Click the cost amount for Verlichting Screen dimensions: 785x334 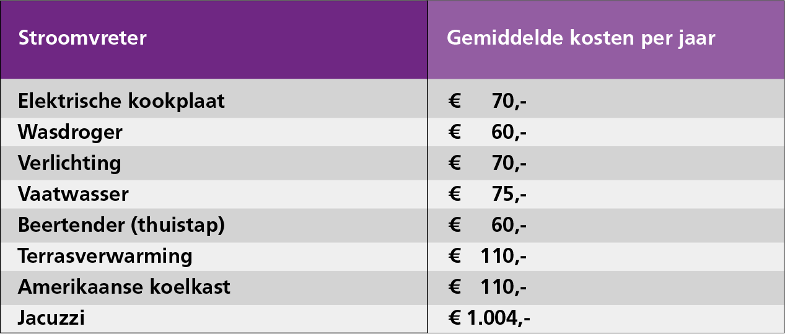(488, 163)
